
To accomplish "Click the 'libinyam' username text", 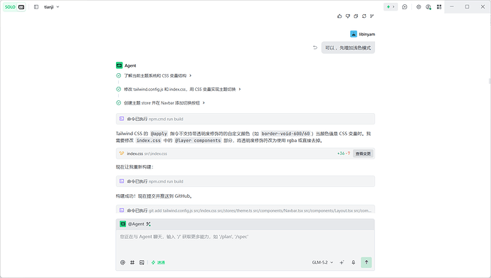I will (x=366, y=34).
